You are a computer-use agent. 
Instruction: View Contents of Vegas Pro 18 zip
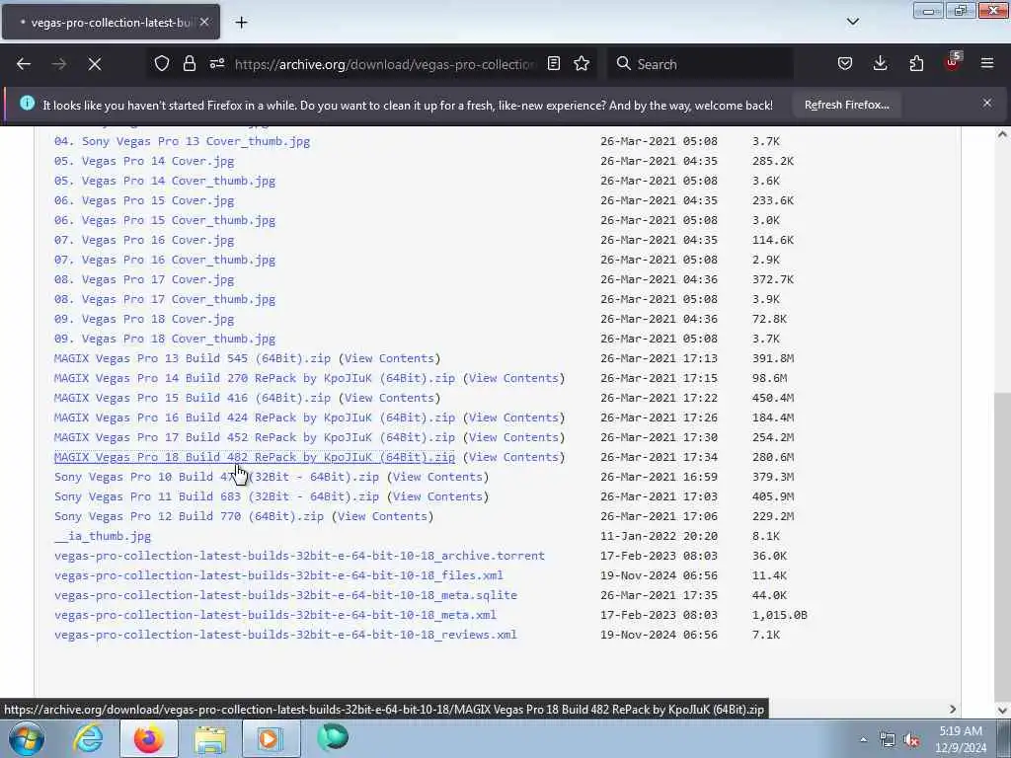(x=513, y=457)
